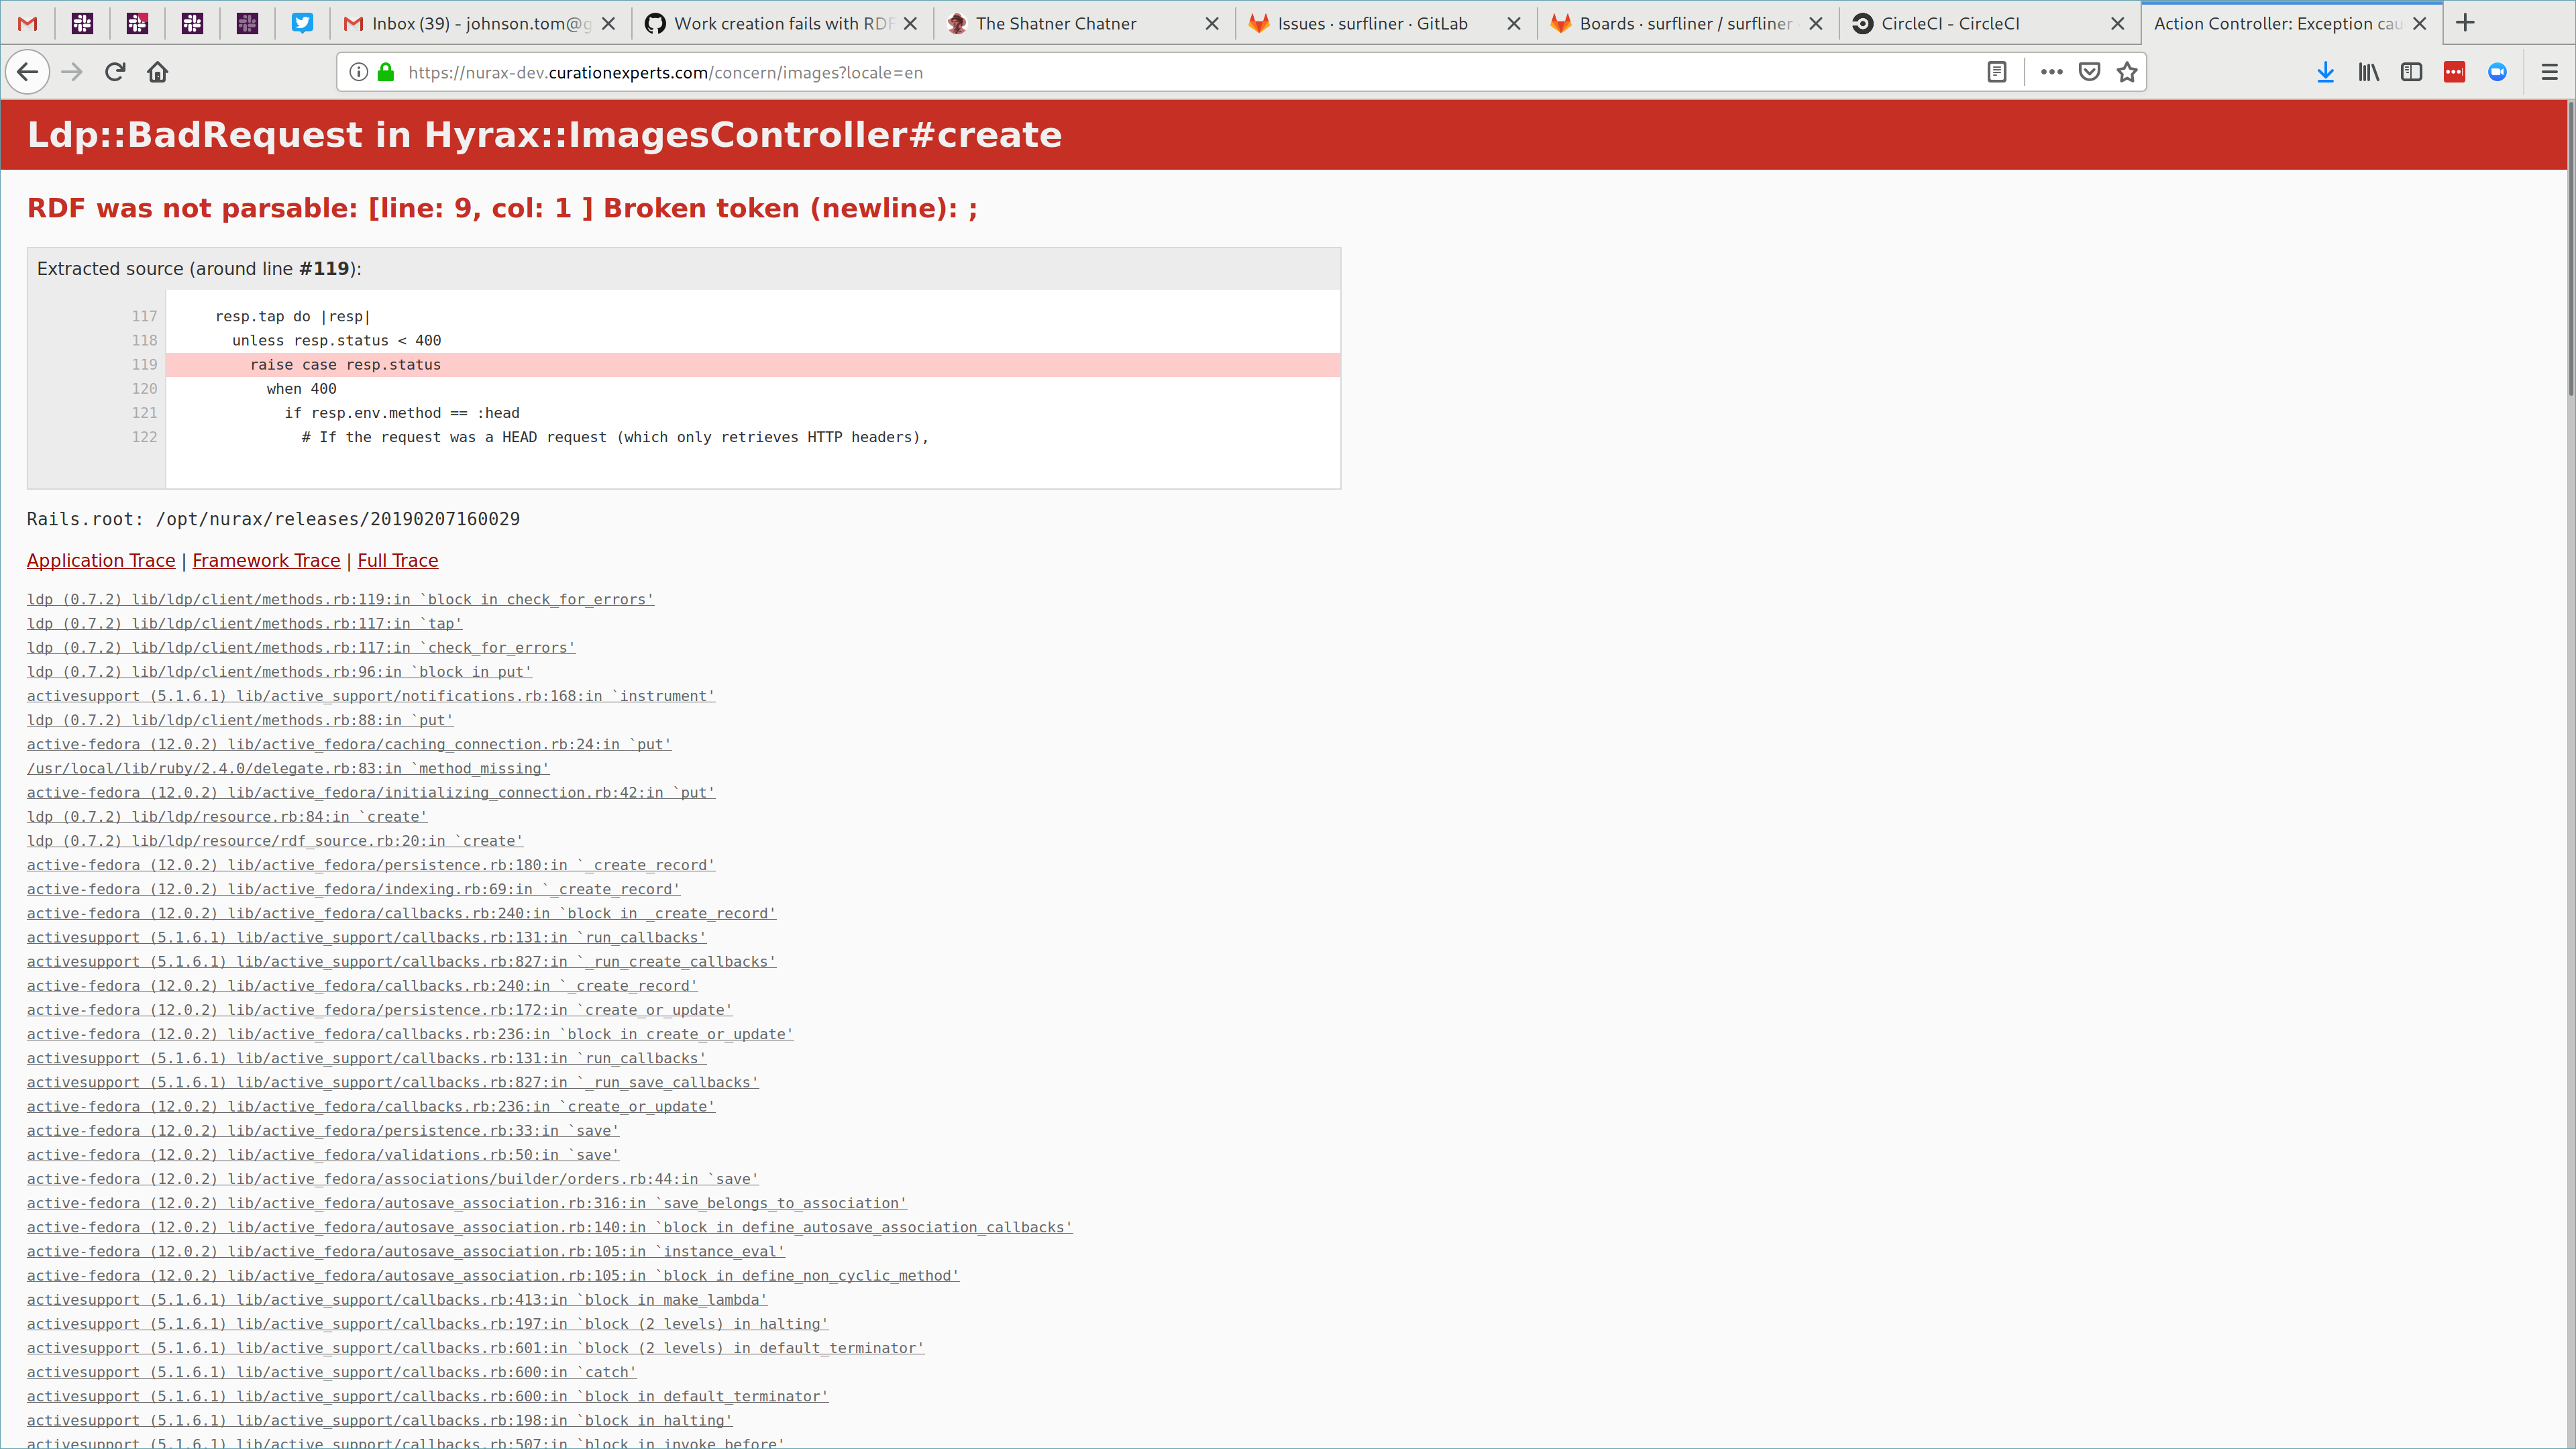Open trace line caching_connection.rb:24 in put
The height and width of the screenshot is (1449, 2576).
coord(349,744)
